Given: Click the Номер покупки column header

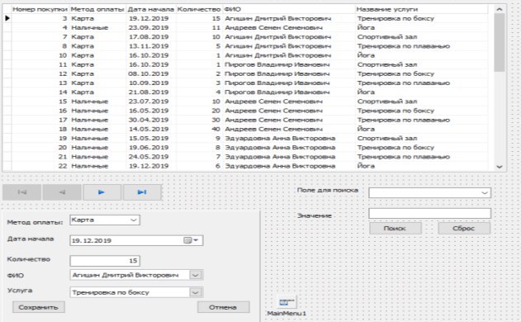Looking at the screenshot, I should click(40, 9).
